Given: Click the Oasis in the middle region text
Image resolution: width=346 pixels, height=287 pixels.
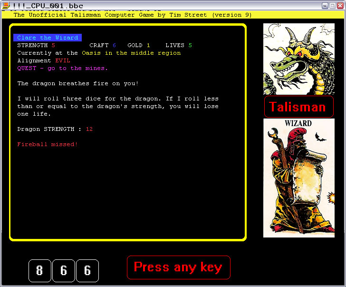Looking at the screenshot, I should pyautogui.click(x=131, y=53).
